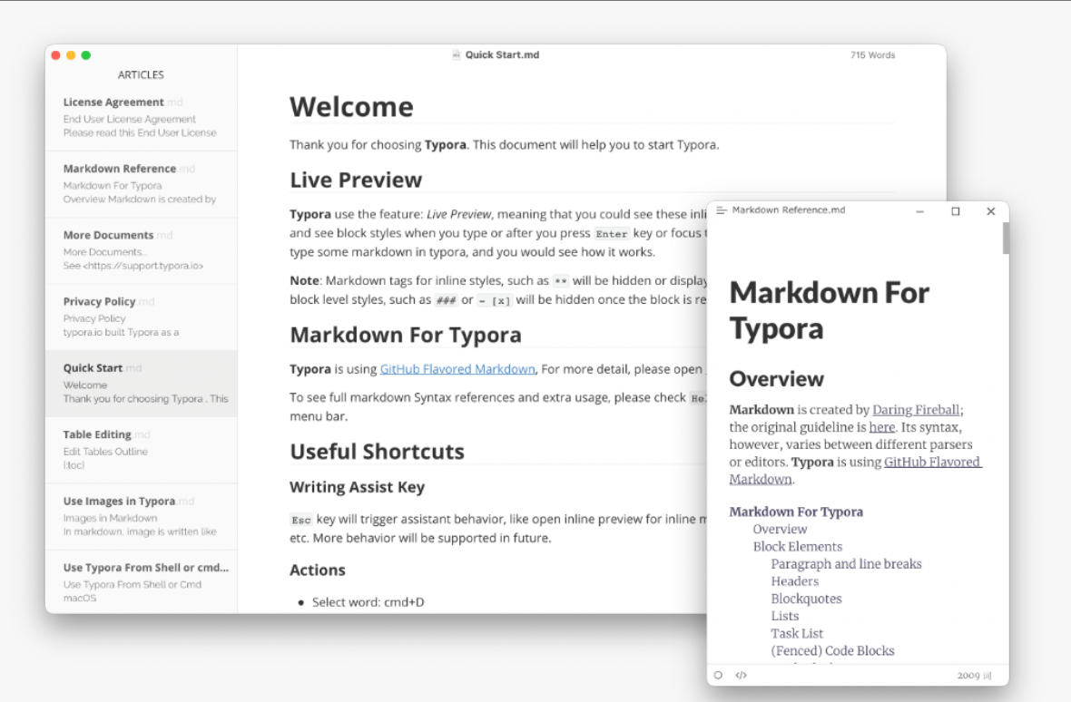Click the green fullscreen dot of Quick Start window
This screenshot has height=702, width=1071.
[x=86, y=55]
